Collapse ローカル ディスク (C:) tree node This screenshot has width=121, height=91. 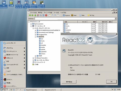(33, 28)
